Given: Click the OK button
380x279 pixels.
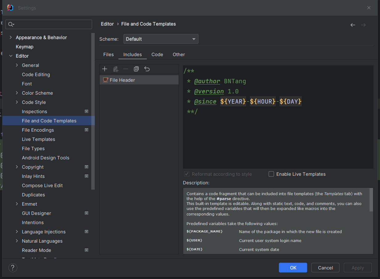Looking at the screenshot, I should point(293,268).
